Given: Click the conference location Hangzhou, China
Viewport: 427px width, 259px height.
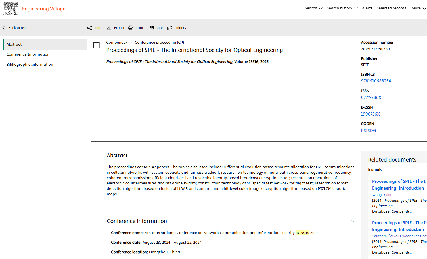Looking at the screenshot, I should pos(164,252).
